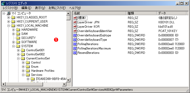Click the HARDWARE folder icon
Viewport: 190px width, 93px height.
(x=18, y=30)
